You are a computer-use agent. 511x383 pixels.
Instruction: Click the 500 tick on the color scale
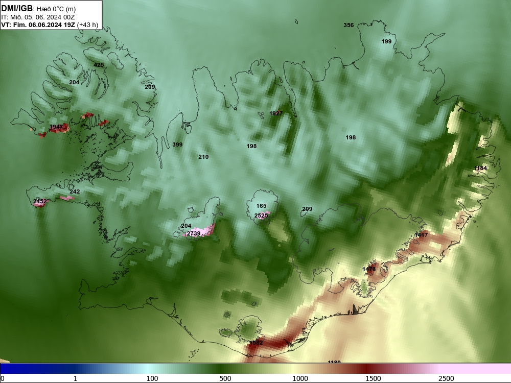pos(225,378)
